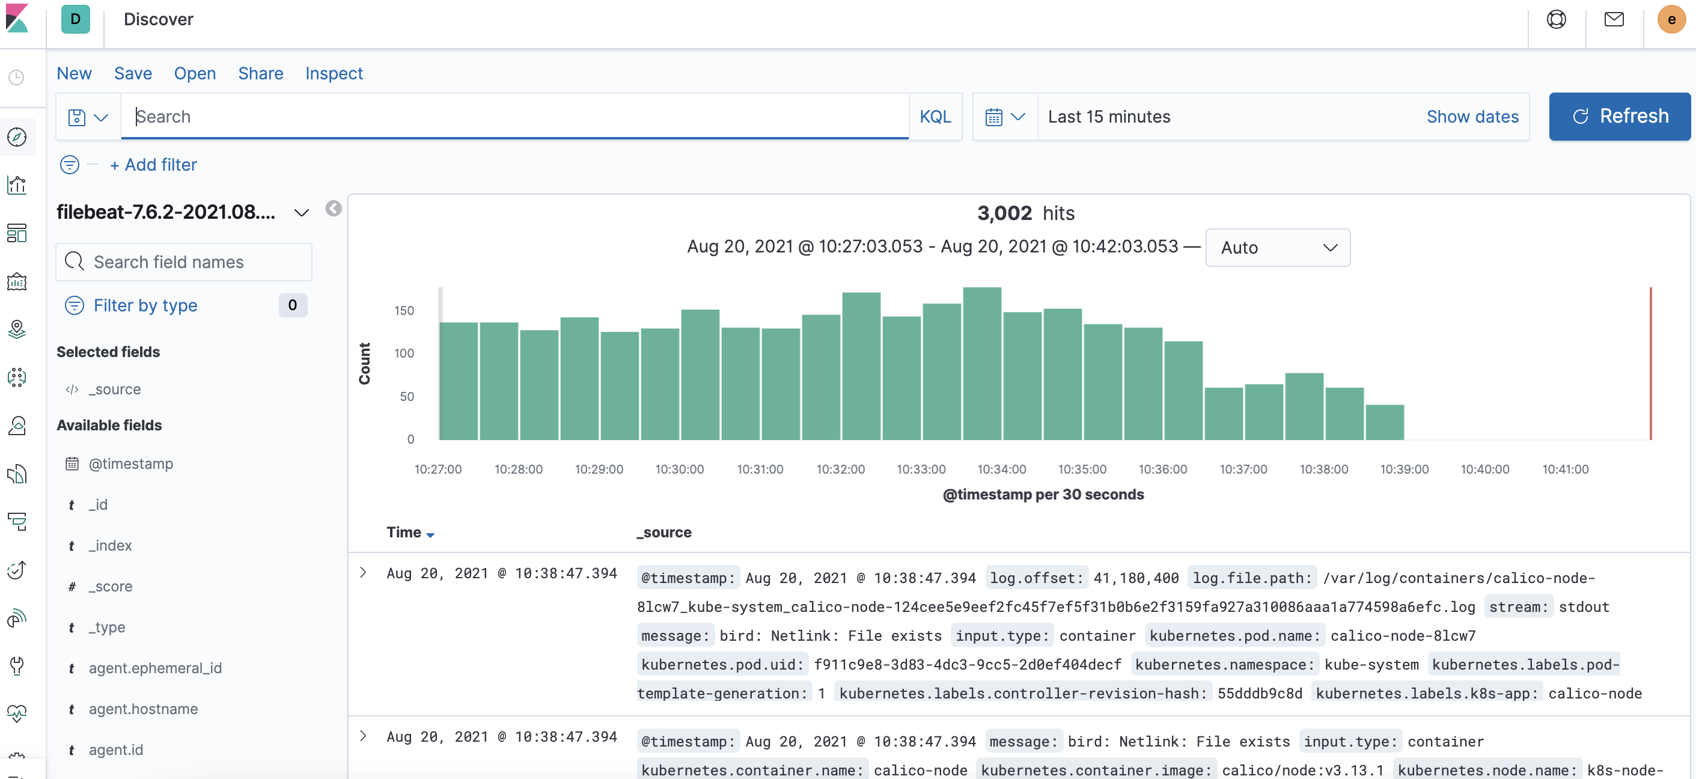Collapse the fields sidebar arrow
Screen dimensions: 1696x779
tap(333, 209)
